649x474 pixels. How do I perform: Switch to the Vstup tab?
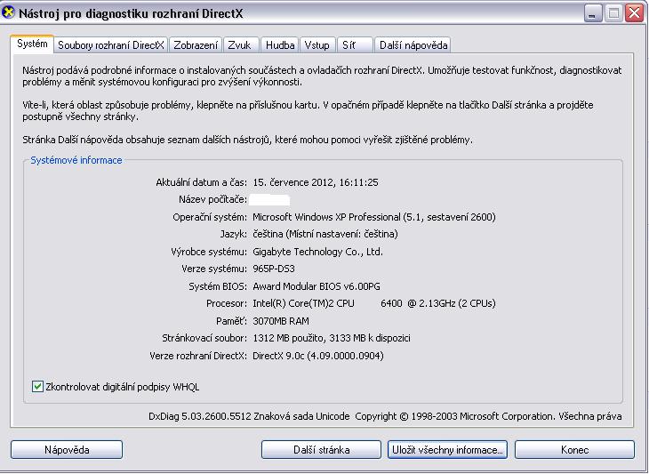coord(317,45)
